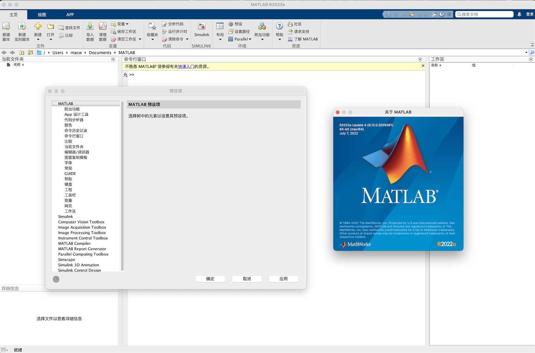535x353 pixels.
Task: Launch Simulink from the toolstrip
Action: coord(202,29)
